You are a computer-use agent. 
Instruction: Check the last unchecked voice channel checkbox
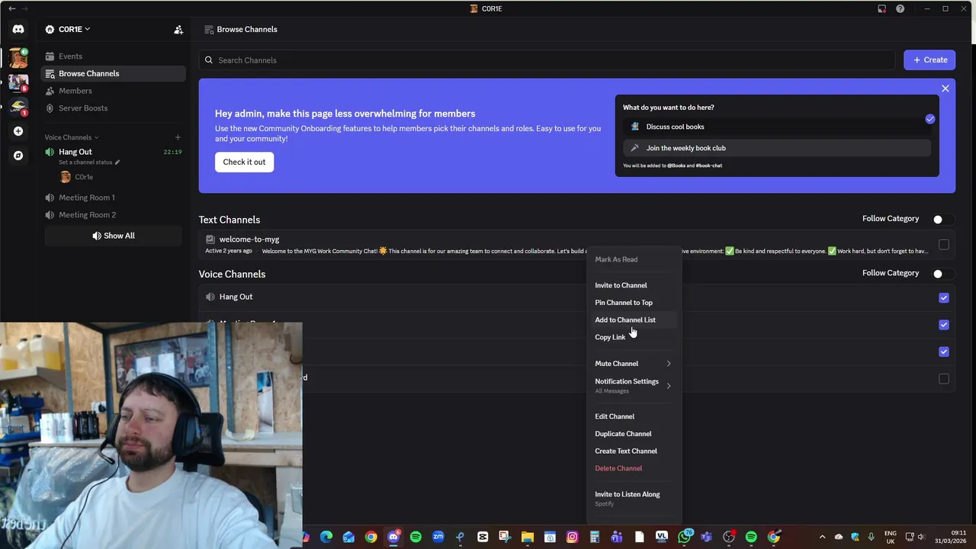(x=944, y=379)
